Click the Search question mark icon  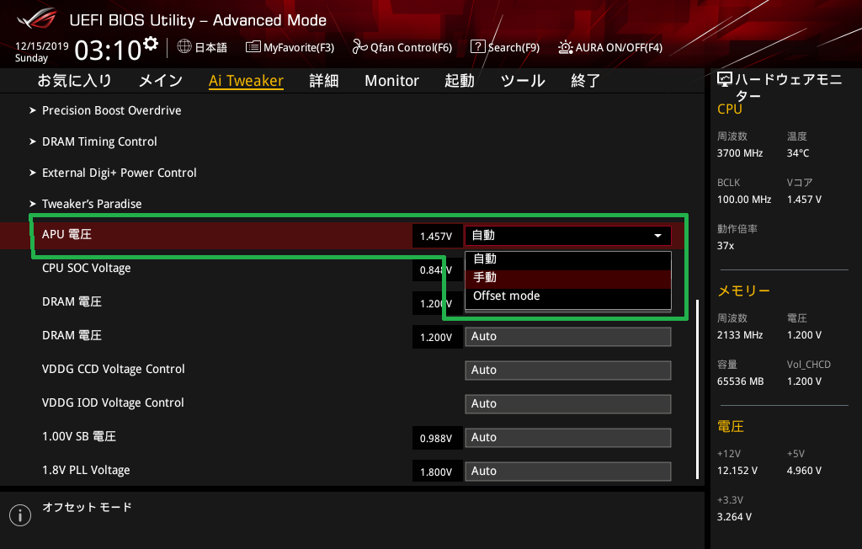[478, 47]
